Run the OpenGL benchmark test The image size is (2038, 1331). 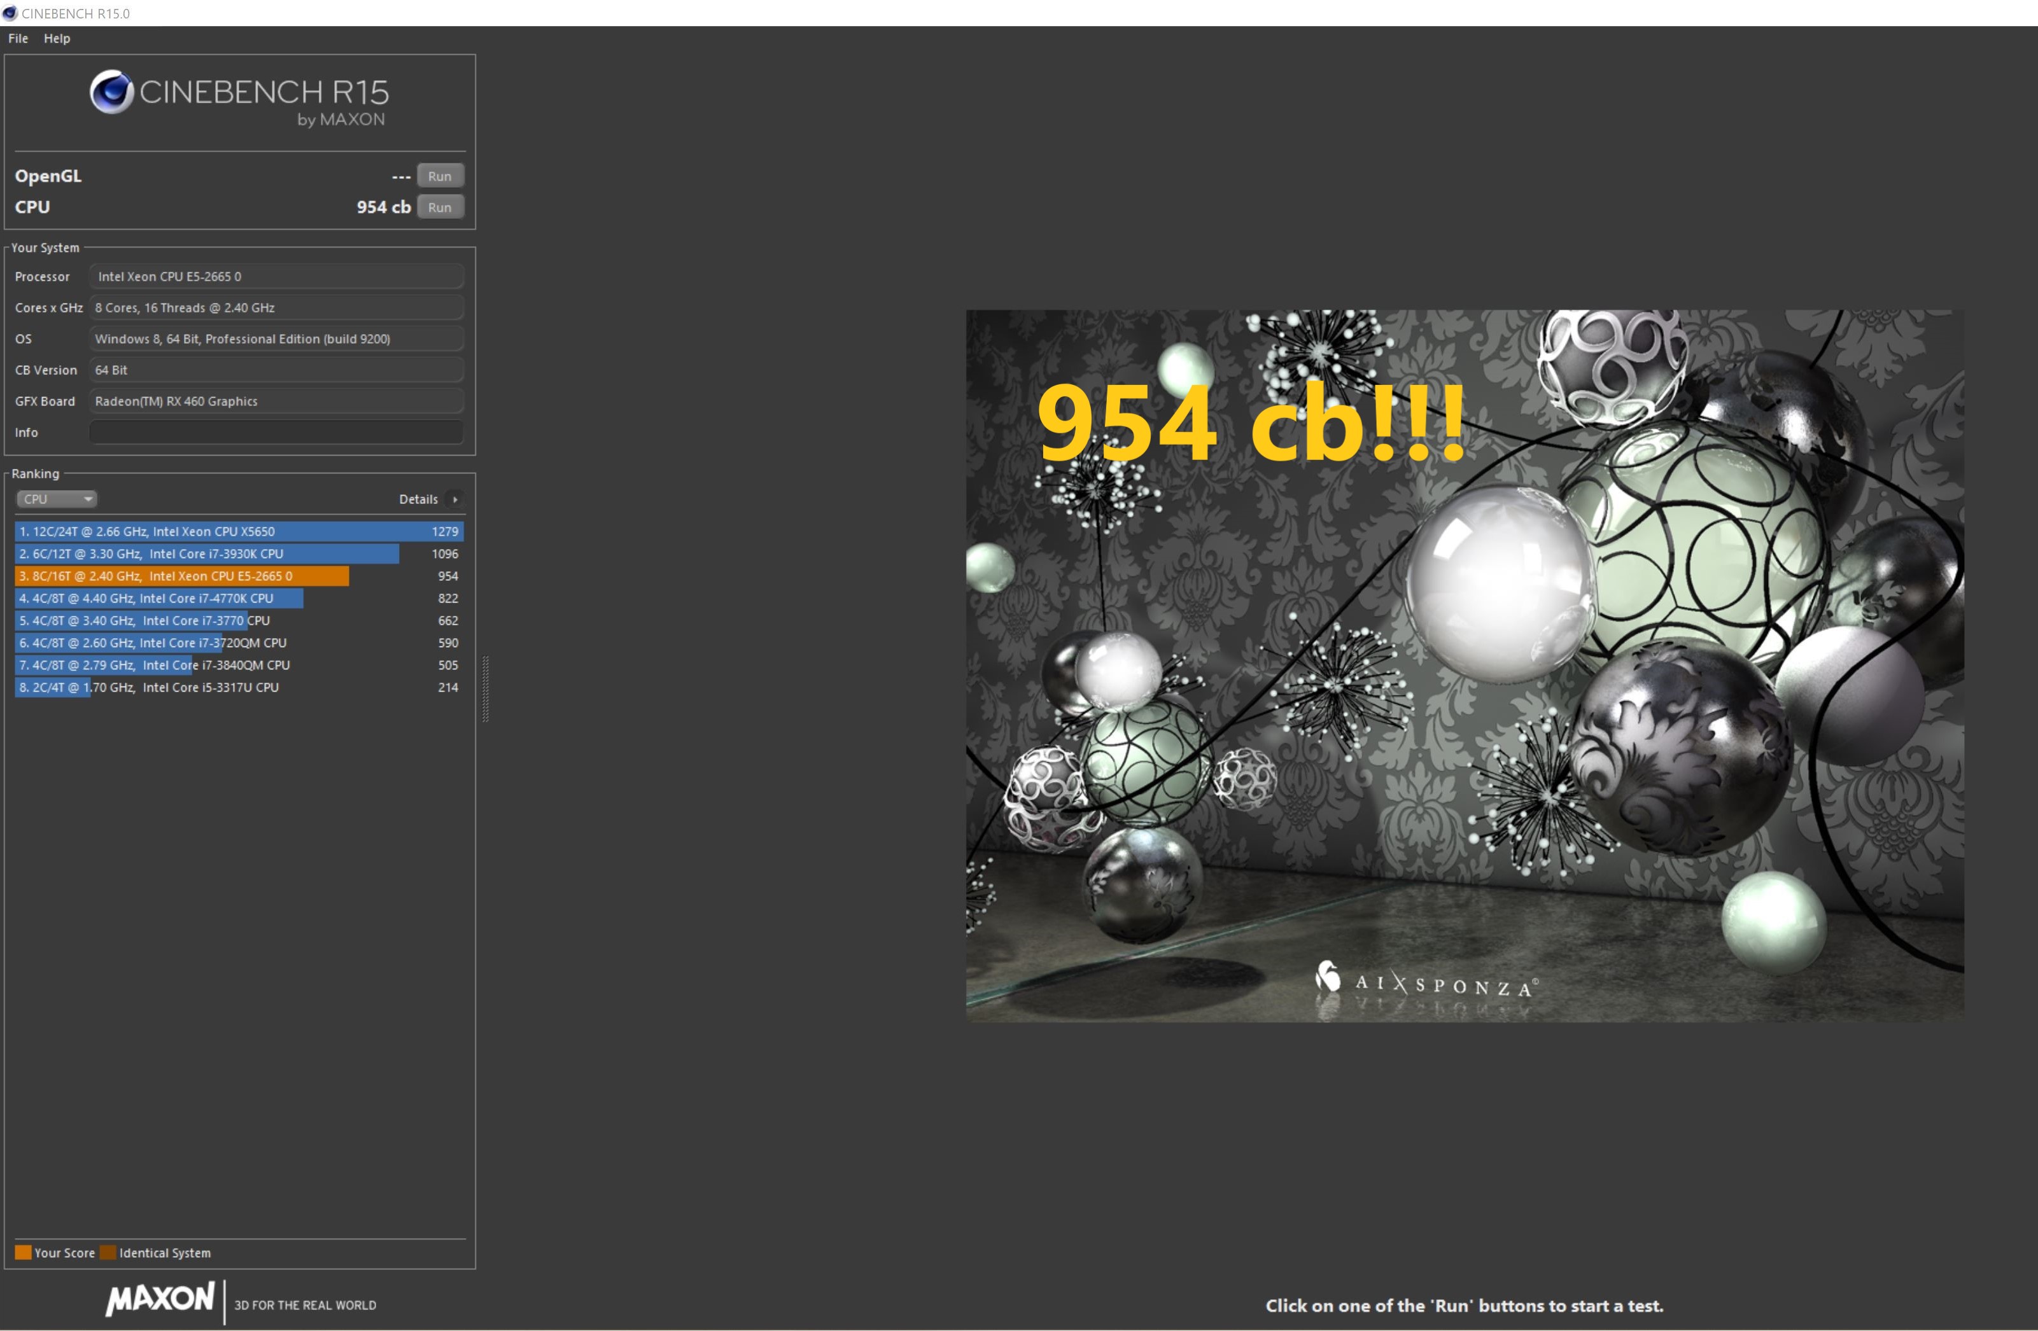[x=439, y=176]
